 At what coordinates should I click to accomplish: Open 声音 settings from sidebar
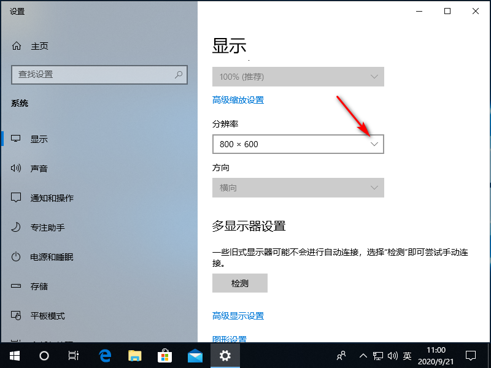tap(39, 168)
